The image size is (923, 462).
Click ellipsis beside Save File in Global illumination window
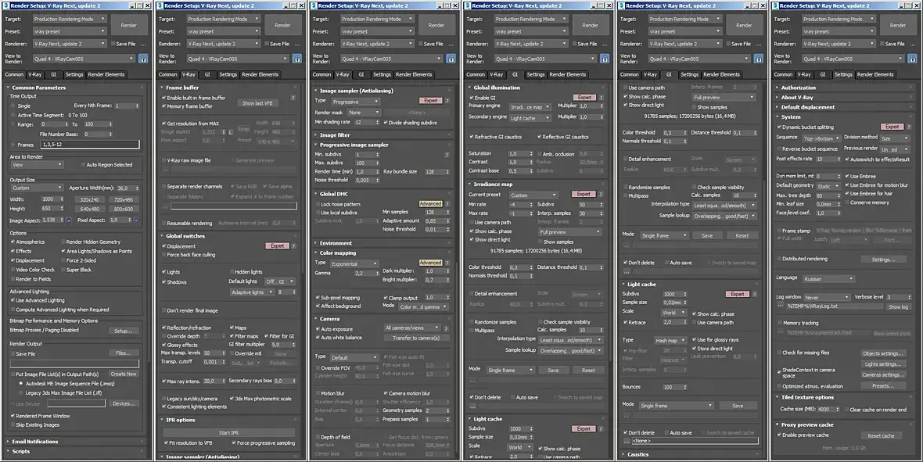tap(605, 44)
